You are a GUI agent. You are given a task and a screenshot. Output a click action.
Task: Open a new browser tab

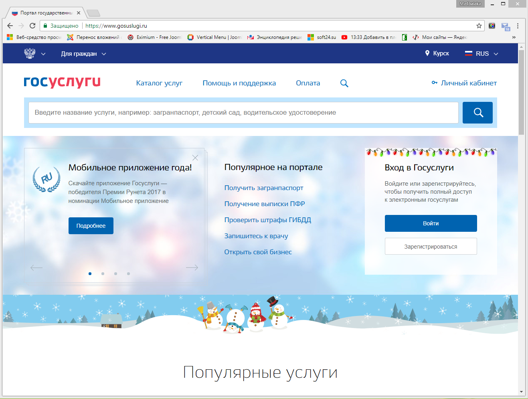pyautogui.click(x=93, y=13)
